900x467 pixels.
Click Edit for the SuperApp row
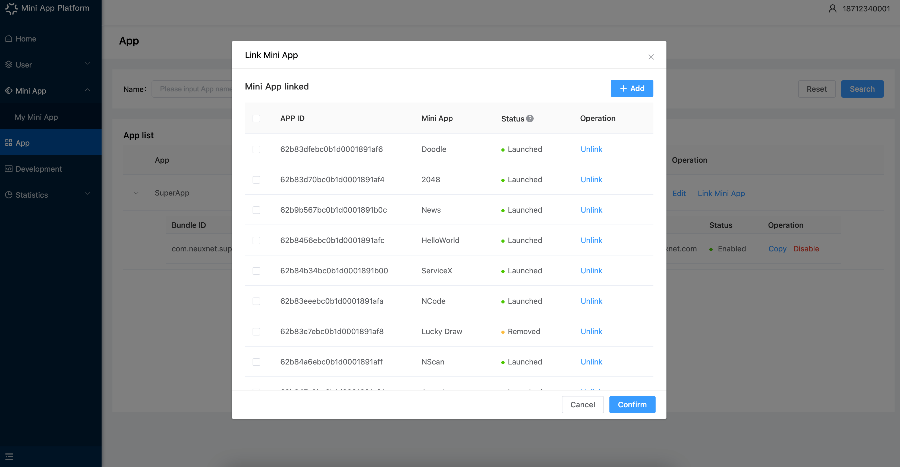(x=679, y=193)
